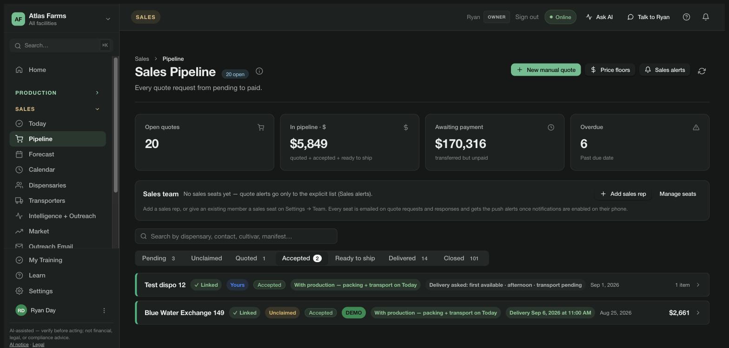The image size is (729, 348).
Task: Open Today under Sales
Action: pos(58,123)
